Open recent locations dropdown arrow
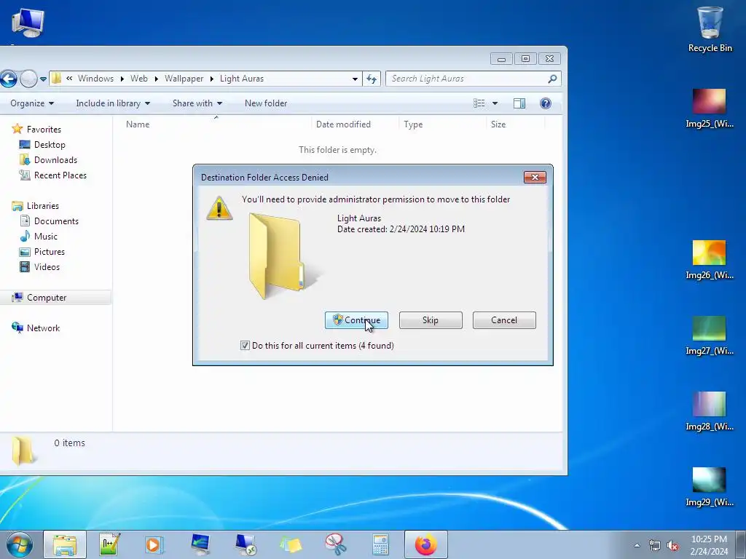 click(x=43, y=79)
